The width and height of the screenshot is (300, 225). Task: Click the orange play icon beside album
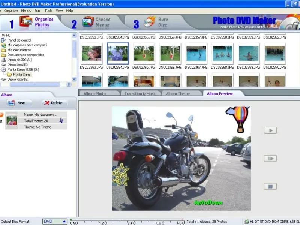pyautogui.click(x=1, y=114)
